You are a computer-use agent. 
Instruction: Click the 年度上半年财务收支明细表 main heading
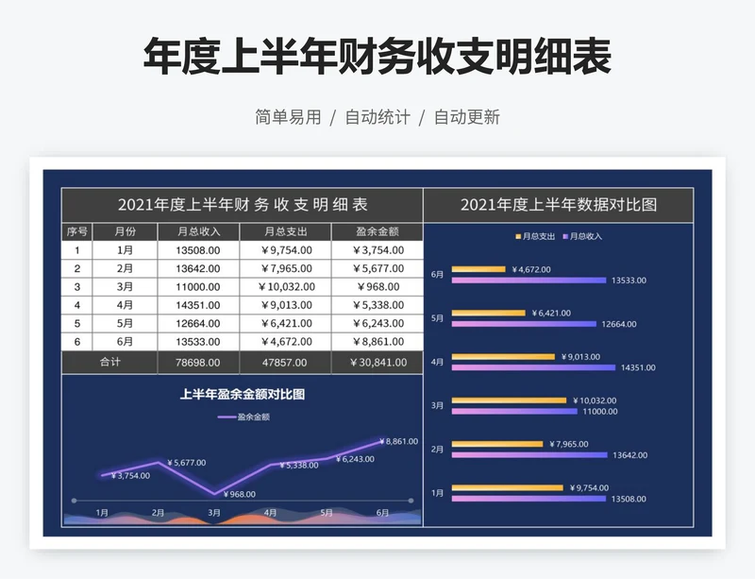pos(377,57)
